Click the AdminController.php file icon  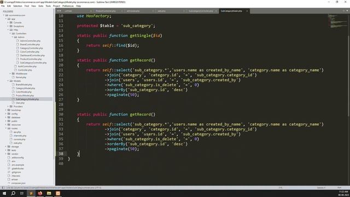(17, 41)
